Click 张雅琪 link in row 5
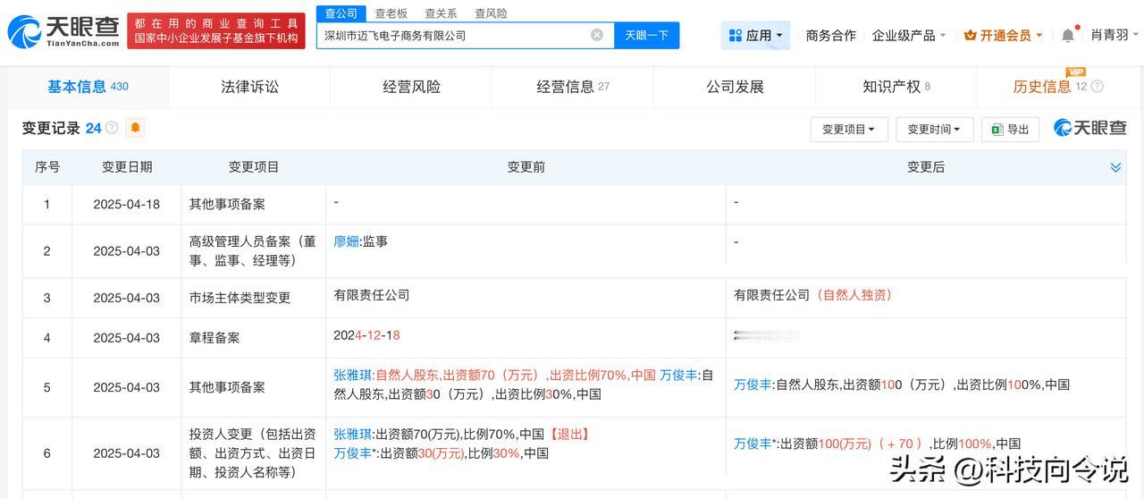Viewport: 1144px width, 499px height. 352,376
